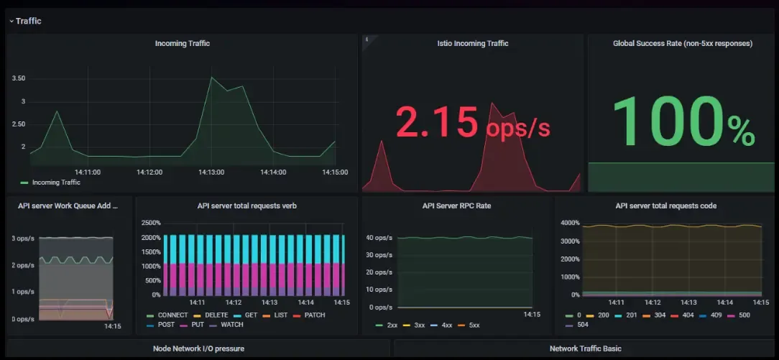Click the 100% success rate value

pyautogui.click(x=683, y=121)
